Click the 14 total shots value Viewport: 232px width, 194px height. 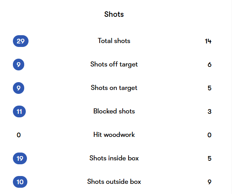[208, 41]
